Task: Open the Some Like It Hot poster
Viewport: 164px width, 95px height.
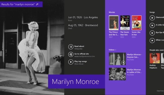Action: click(136, 23)
